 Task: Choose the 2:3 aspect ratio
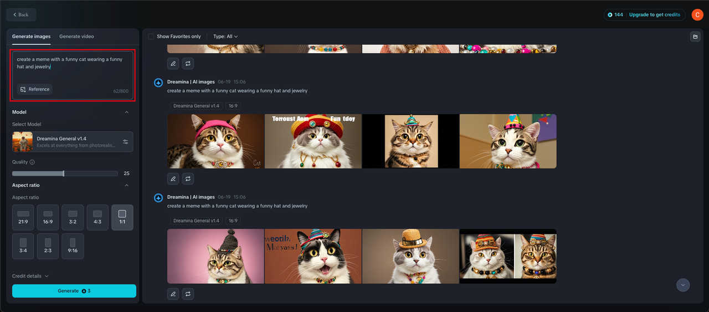coord(48,246)
